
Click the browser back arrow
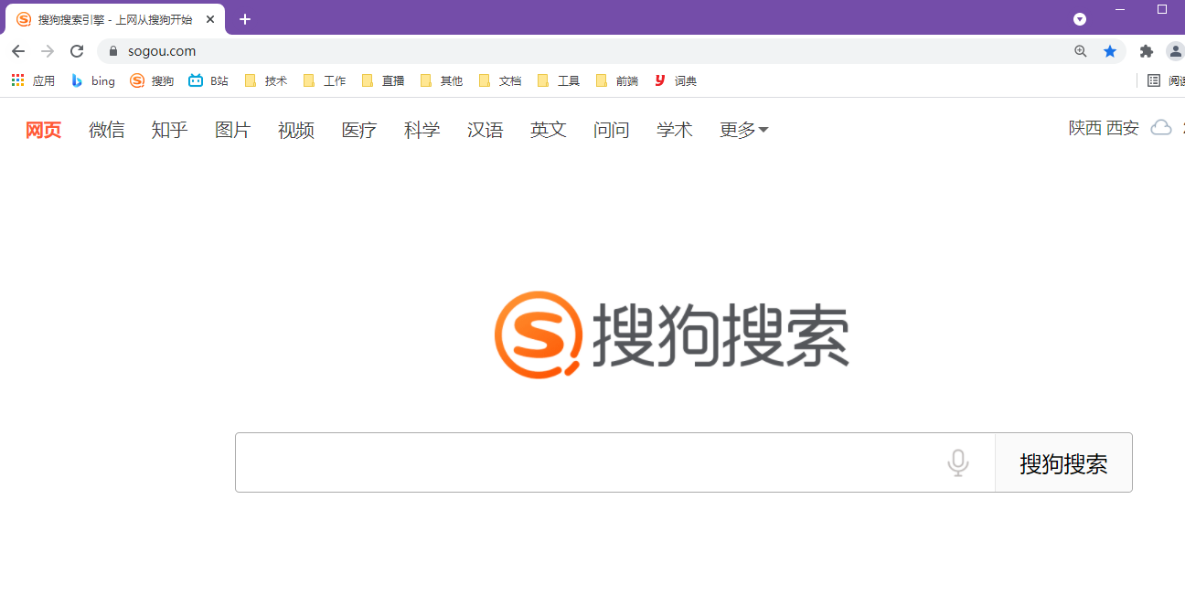(x=18, y=51)
